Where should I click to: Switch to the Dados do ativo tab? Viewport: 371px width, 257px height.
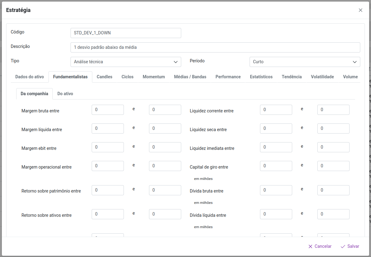(29, 77)
